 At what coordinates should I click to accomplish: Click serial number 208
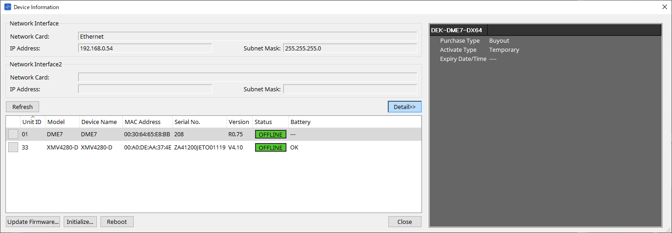click(x=179, y=134)
